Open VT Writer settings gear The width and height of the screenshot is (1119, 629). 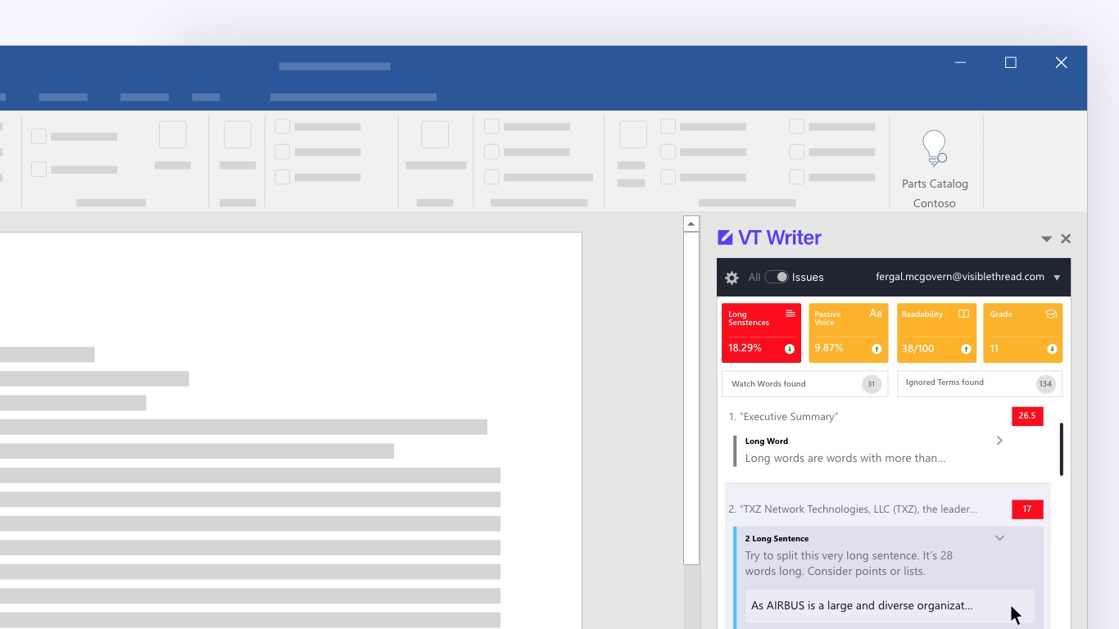(x=732, y=278)
